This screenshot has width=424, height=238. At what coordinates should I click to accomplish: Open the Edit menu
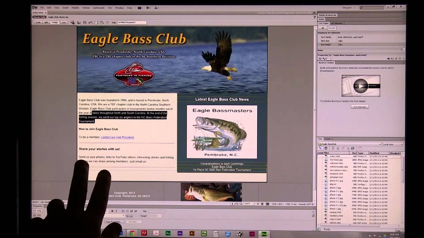(49, 8)
